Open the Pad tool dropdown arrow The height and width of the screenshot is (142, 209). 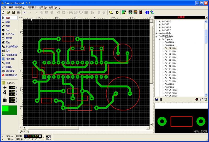tap(16, 30)
